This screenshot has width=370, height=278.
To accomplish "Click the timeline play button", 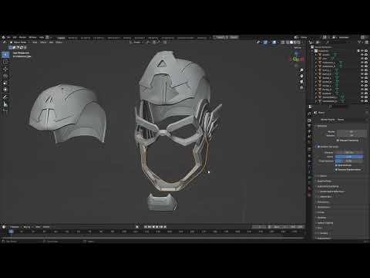I will [x=157, y=227].
